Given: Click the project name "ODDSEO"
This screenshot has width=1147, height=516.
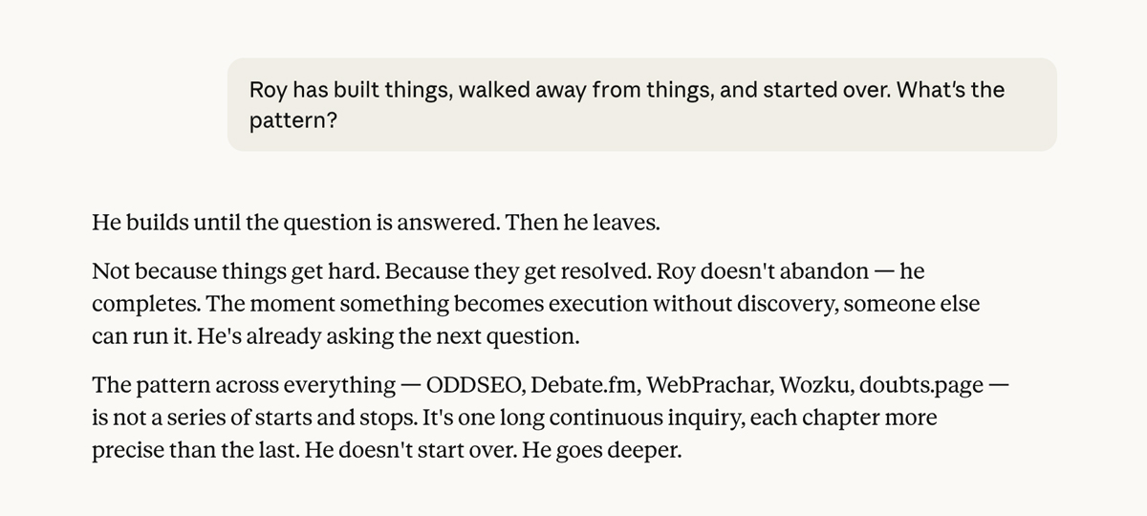Looking at the screenshot, I should click(x=474, y=386).
